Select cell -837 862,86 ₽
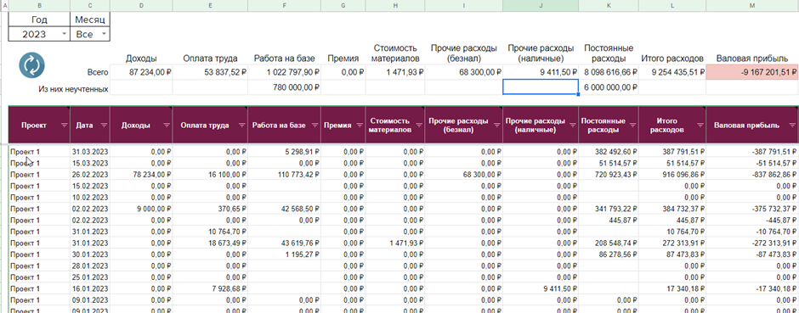Screen dimensions: 799x313 pos(752,174)
